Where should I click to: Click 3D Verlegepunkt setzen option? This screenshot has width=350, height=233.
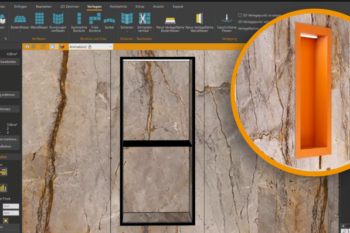254,22
